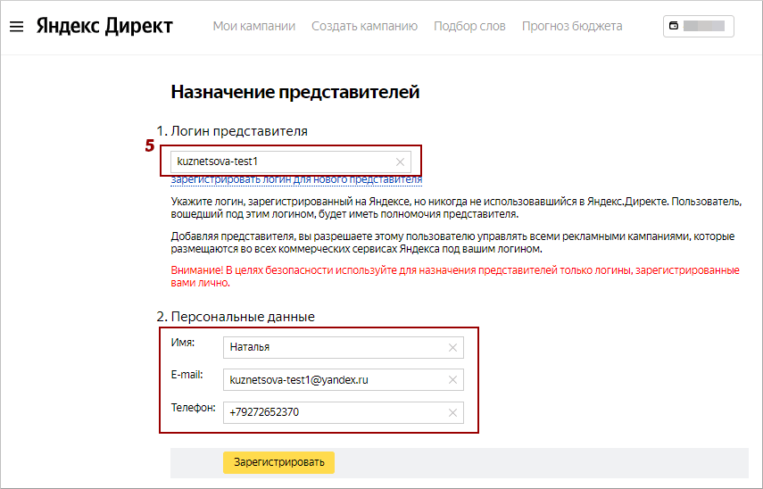Go to Создать кампанию
Viewport: 763px width, 489px height.
[364, 26]
